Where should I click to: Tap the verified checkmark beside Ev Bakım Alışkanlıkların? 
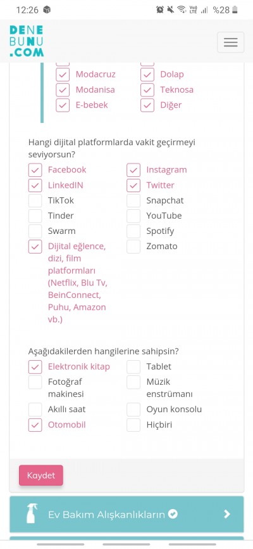click(173, 513)
